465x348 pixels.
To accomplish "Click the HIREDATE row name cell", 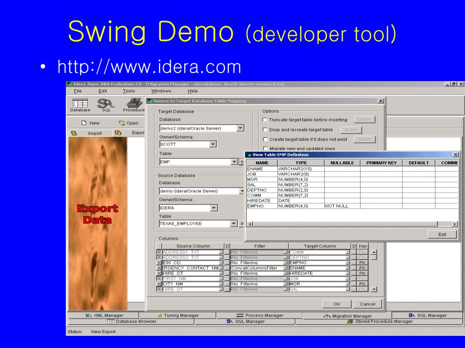I will [x=262, y=201].
